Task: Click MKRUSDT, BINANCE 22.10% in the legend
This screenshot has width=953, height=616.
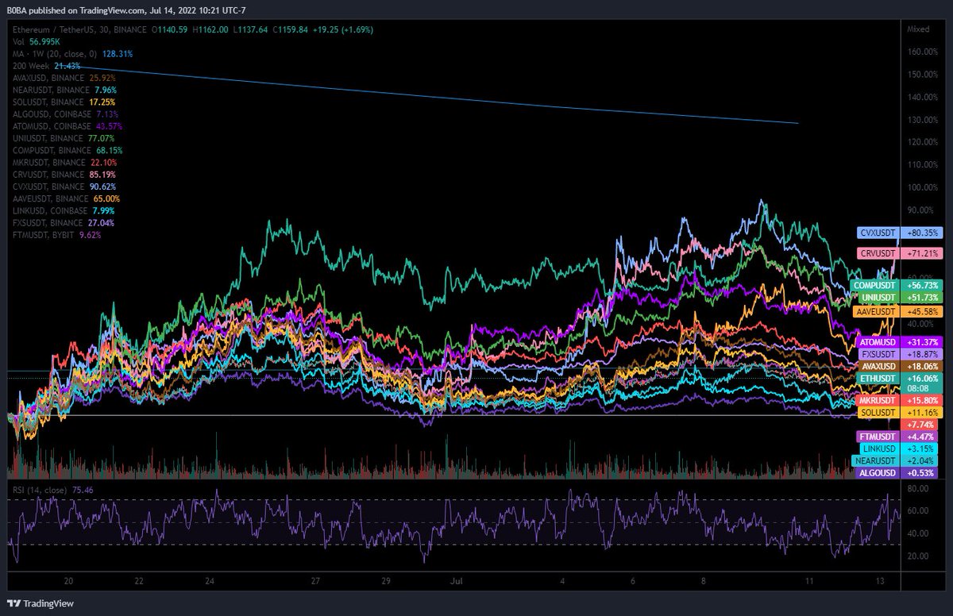Action: pyautogui.click(x=64, y=162)
